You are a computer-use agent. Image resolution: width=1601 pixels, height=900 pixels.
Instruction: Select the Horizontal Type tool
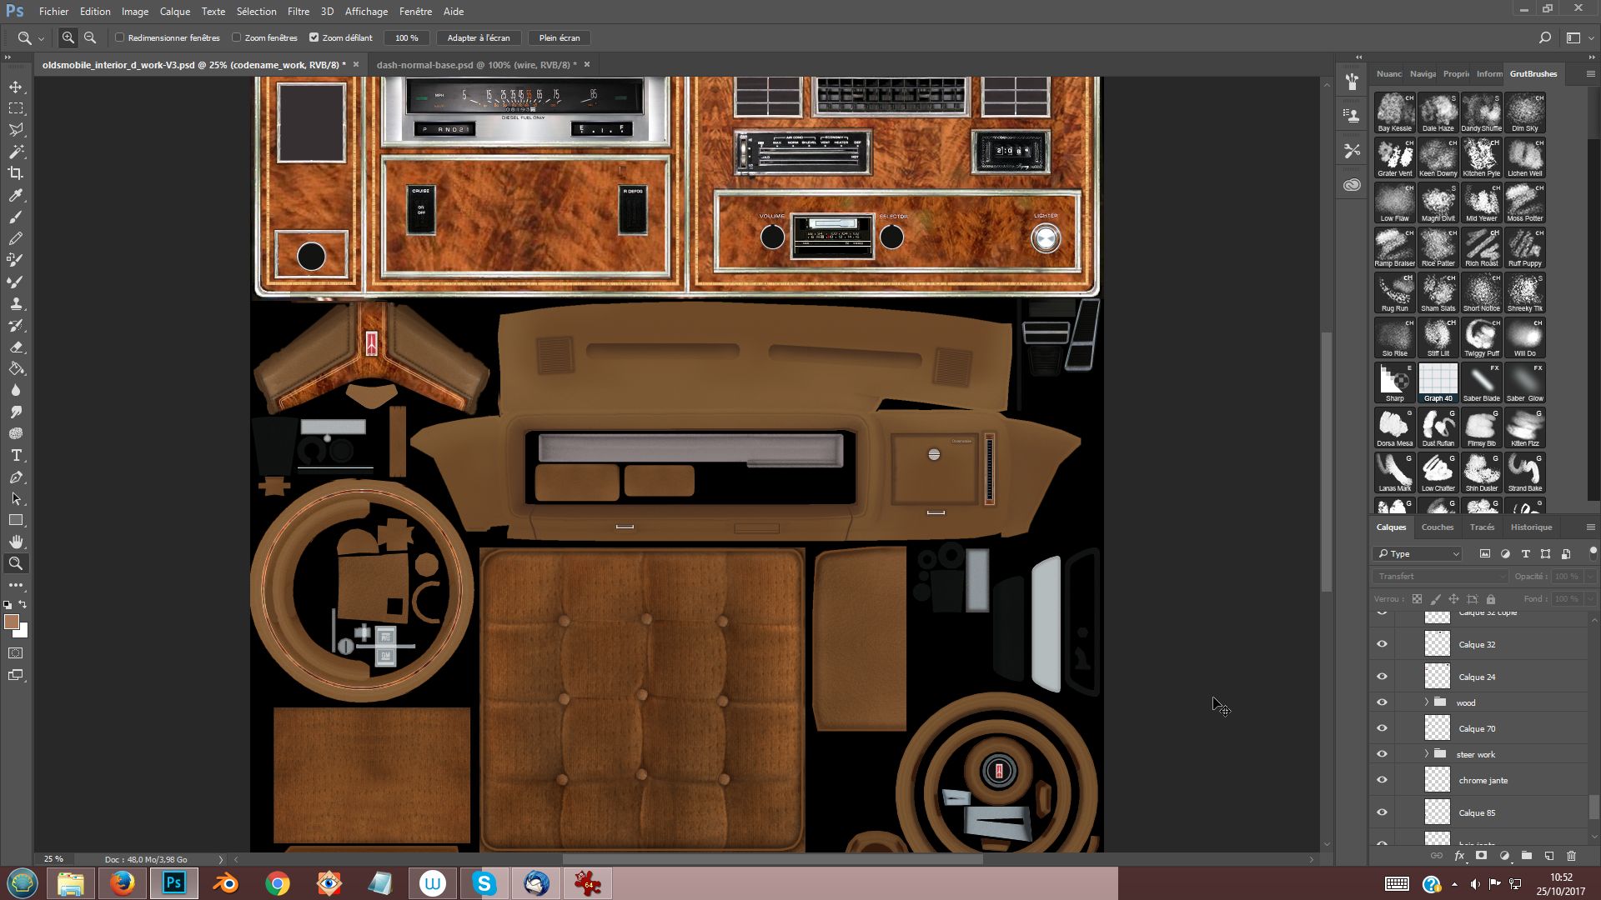point(16,456)
